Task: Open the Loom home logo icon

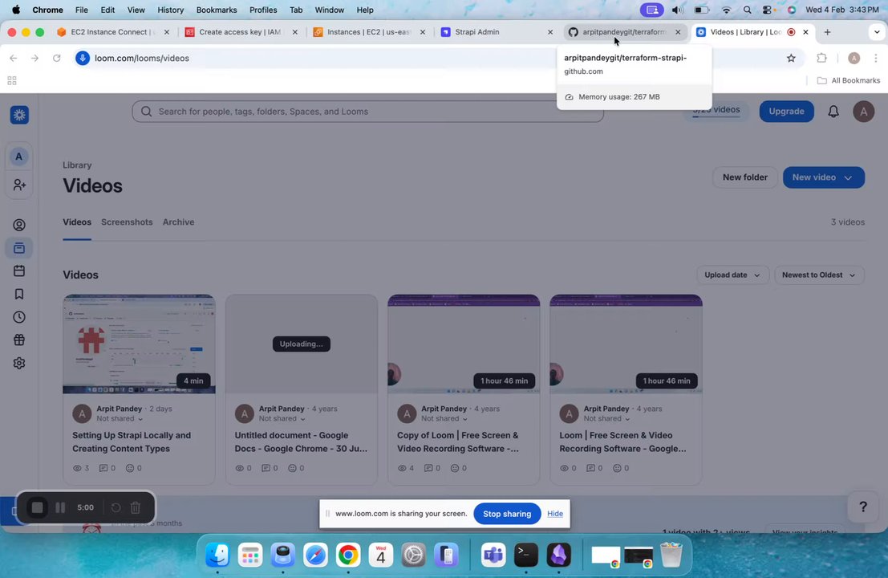Action: point(19,115)
